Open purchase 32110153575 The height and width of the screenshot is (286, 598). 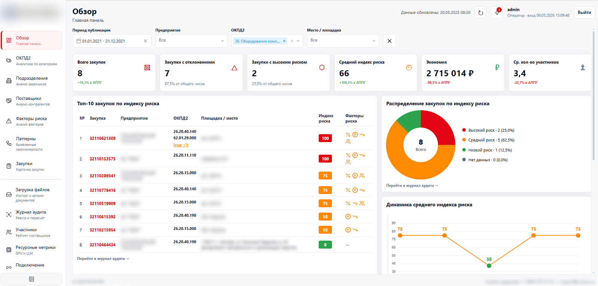pyautogui.click(x=102, y=159)
